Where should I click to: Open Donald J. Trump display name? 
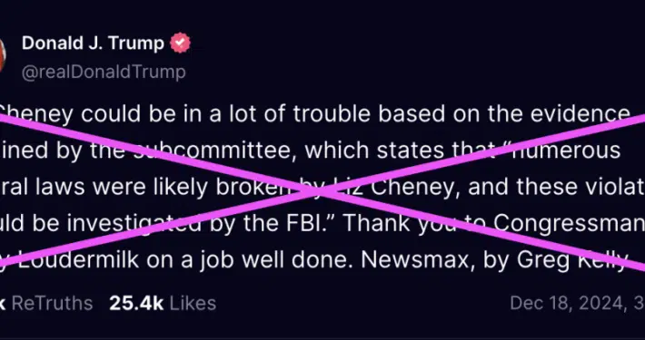click(93, 44)
